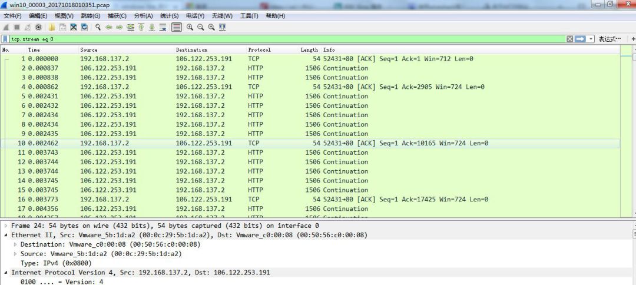Find a packet magnifier icon

(98, 27)
